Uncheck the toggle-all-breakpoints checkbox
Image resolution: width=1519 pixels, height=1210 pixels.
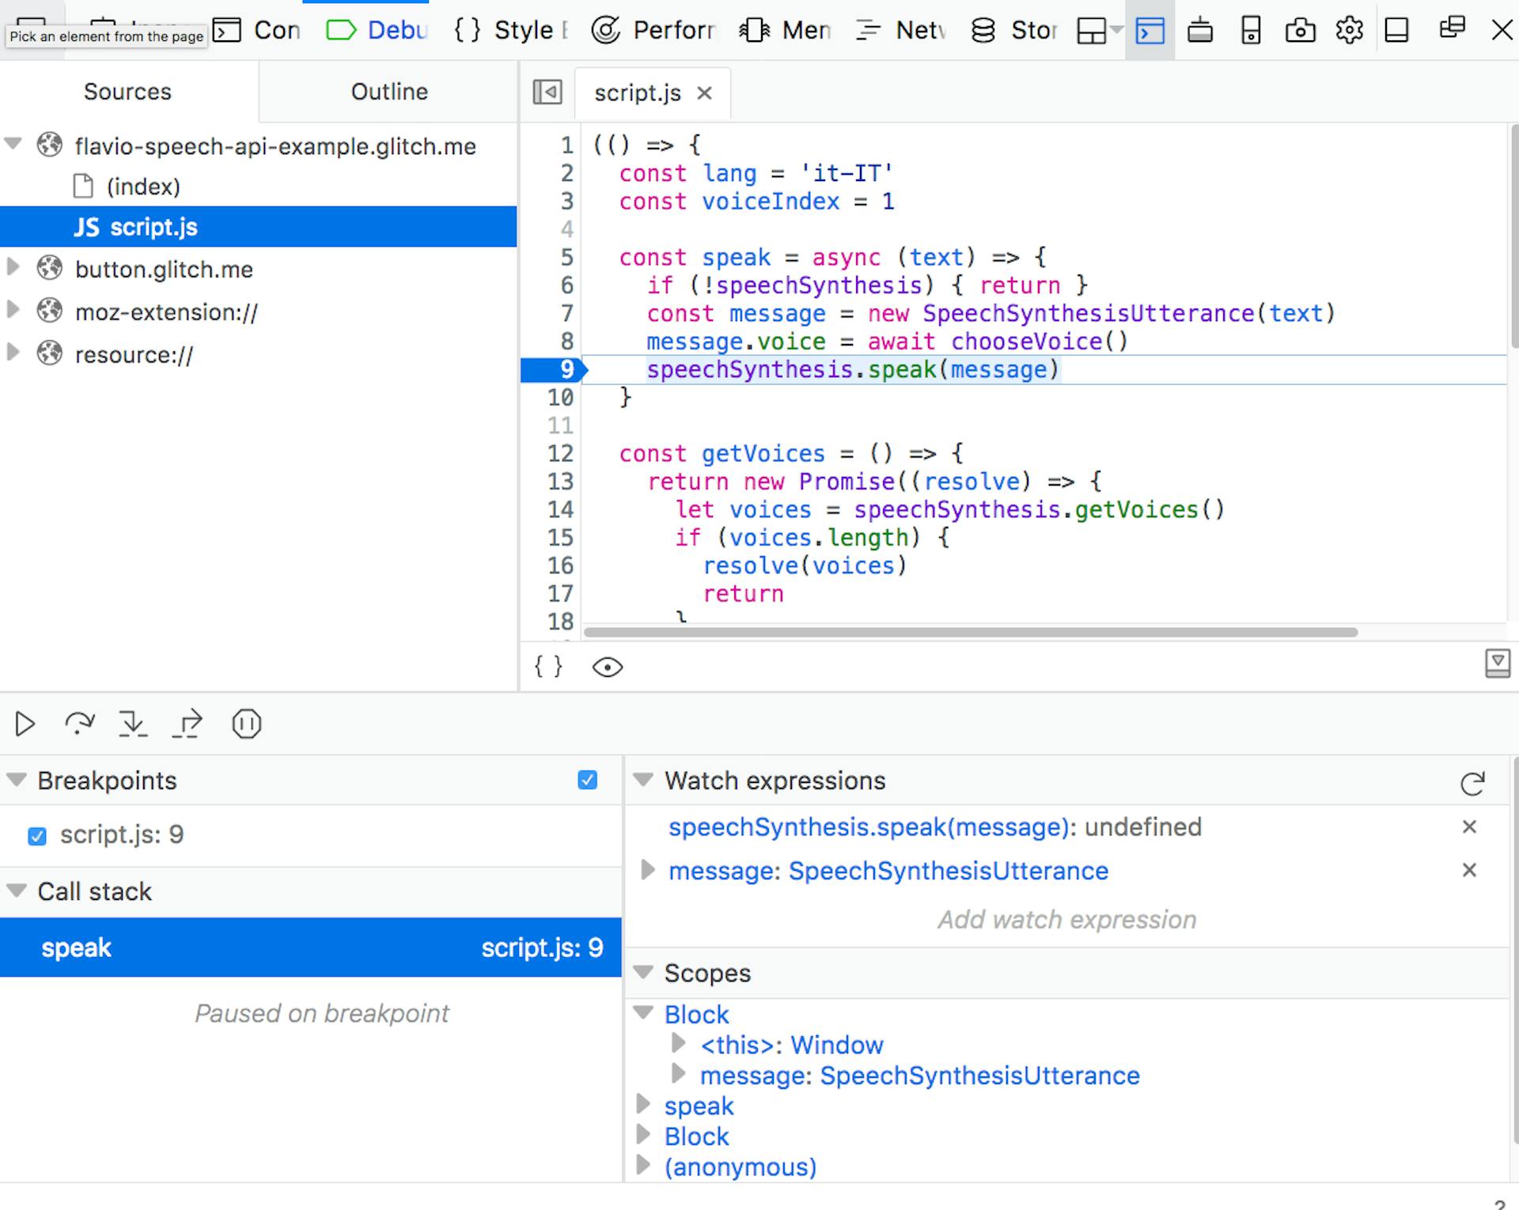587,781
